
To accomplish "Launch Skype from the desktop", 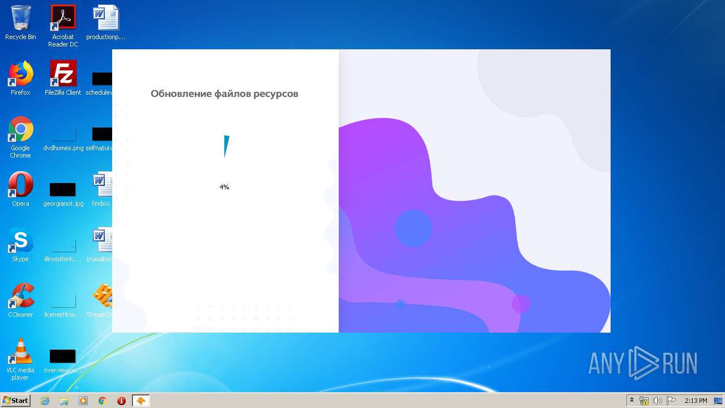I will pyautogui.click(x=20, y=245).
